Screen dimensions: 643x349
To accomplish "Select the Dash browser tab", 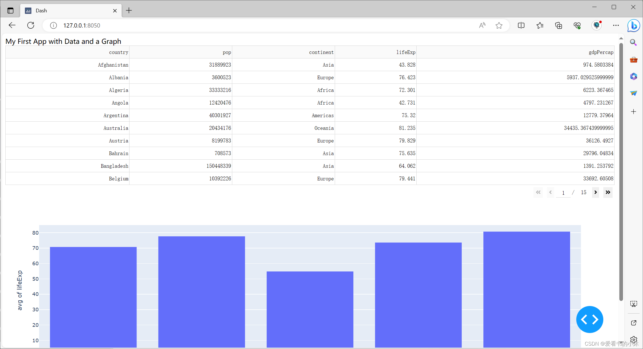I will [71, 11].
